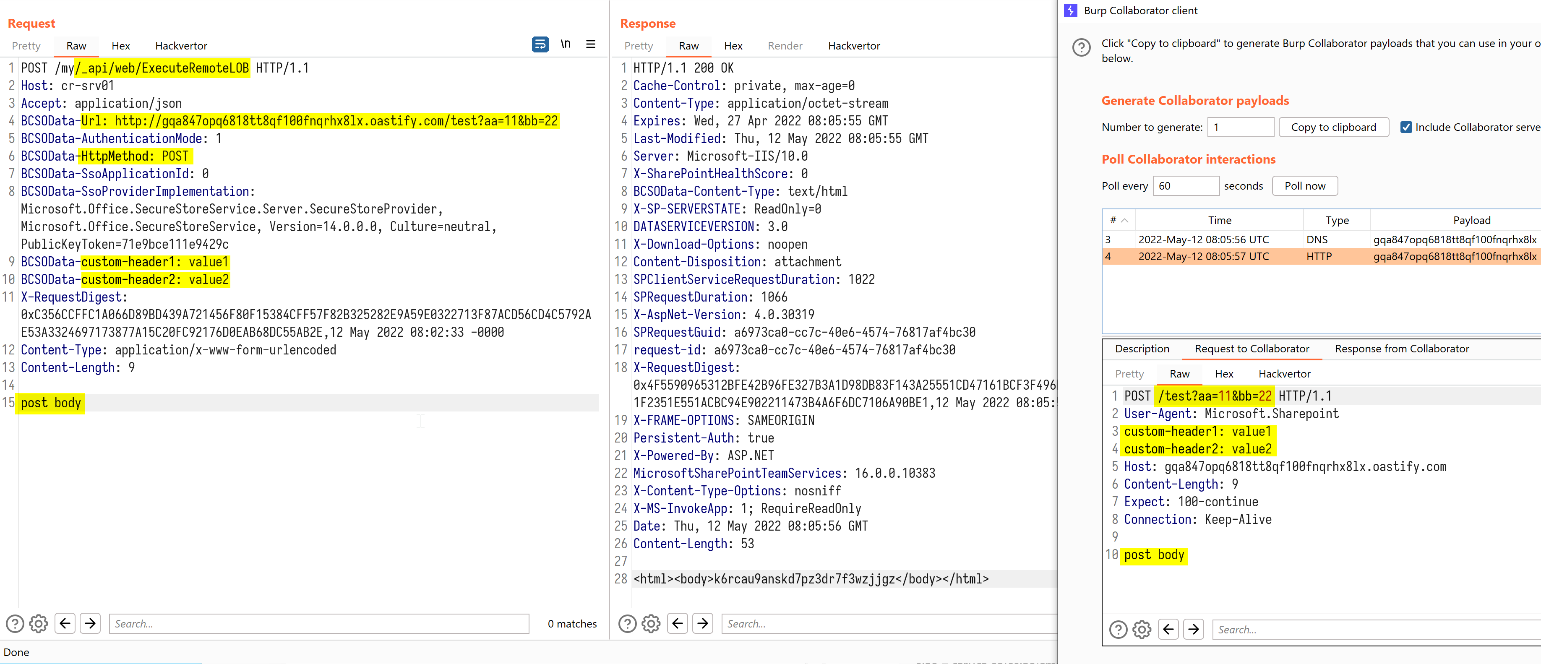Click the next-match arrow below the Request panel
1541x664 pixels.
click(91, 623)
